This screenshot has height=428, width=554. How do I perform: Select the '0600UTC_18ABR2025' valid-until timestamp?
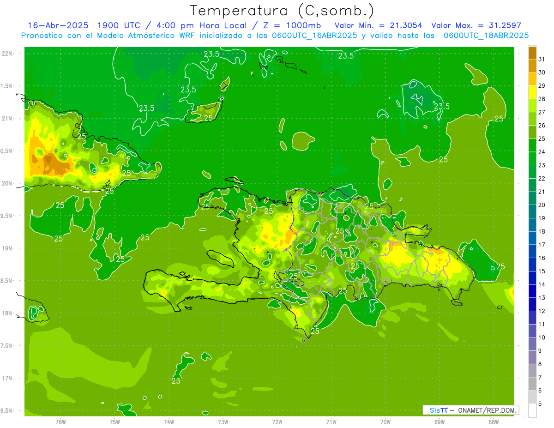486,36
